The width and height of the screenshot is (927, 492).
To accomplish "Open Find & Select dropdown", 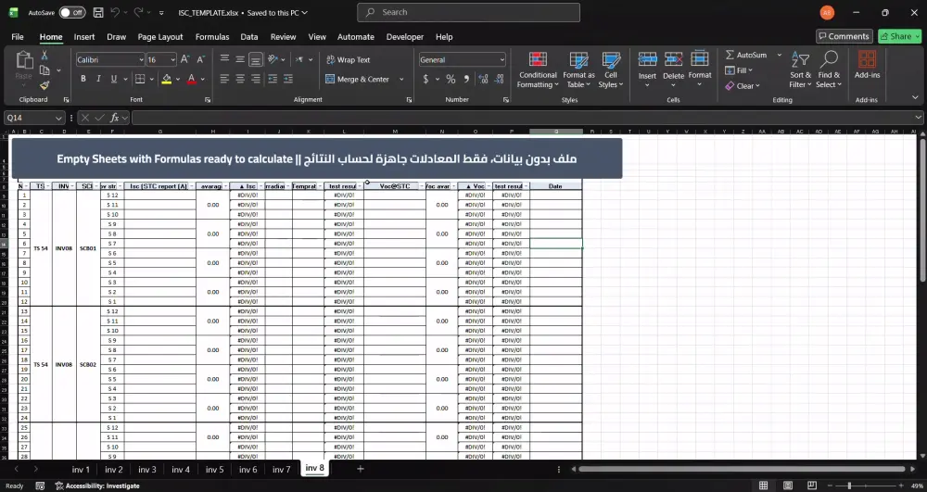I will pos(829,69).
